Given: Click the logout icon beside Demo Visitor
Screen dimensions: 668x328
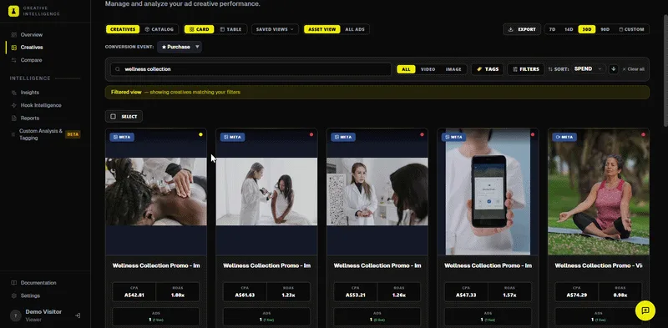Looking at the screenshot, I should [78, 315].
